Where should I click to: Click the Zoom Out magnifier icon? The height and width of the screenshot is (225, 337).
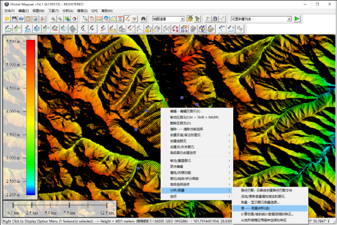click(x=60, y=19)
